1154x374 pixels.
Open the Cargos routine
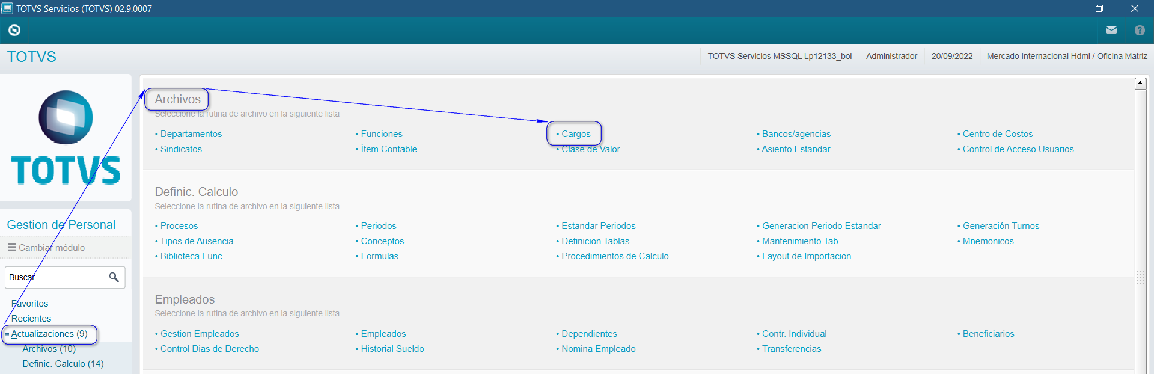[576, 134]
